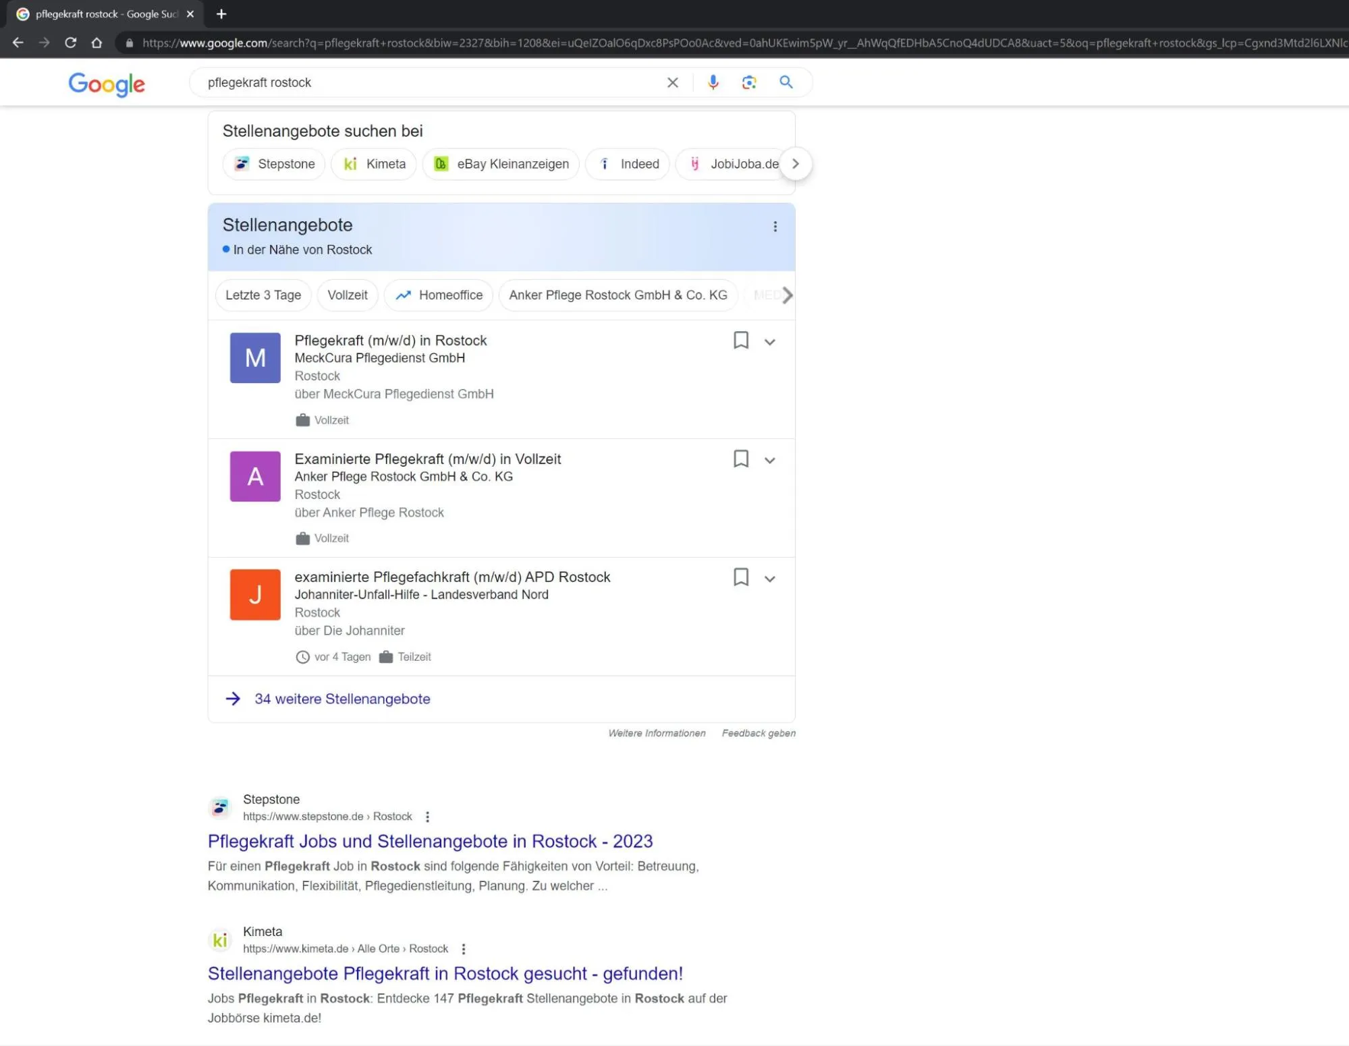1349x1046 pixels.
Task: Show more job filter chips arrow
Action: pos(787,295)
